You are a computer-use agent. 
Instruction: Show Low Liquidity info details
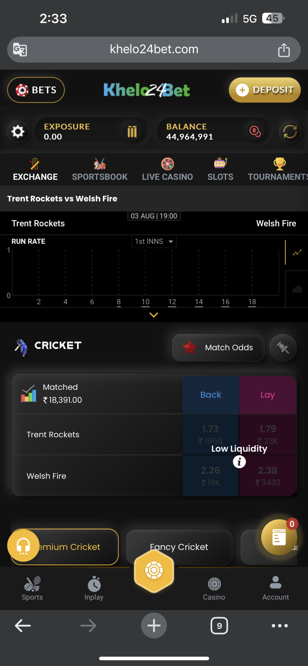[x=239, y=462]
